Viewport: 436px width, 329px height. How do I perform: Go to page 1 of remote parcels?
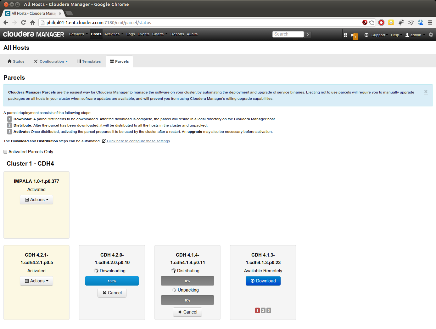257,310
